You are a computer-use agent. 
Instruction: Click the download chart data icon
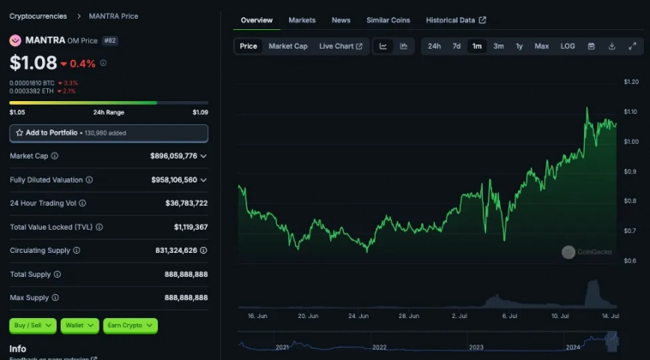[x=611, y=46]
